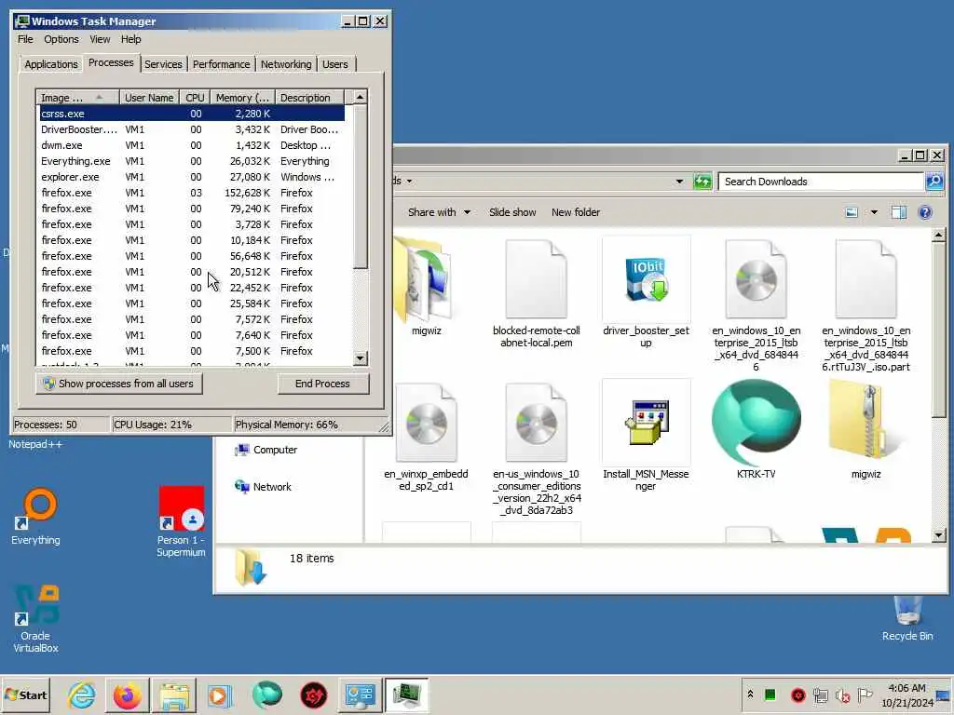Open the Recycle Bin on desktop
Image resolution: width=954 pixels, height=715 pixels.
tap(907, 619)
